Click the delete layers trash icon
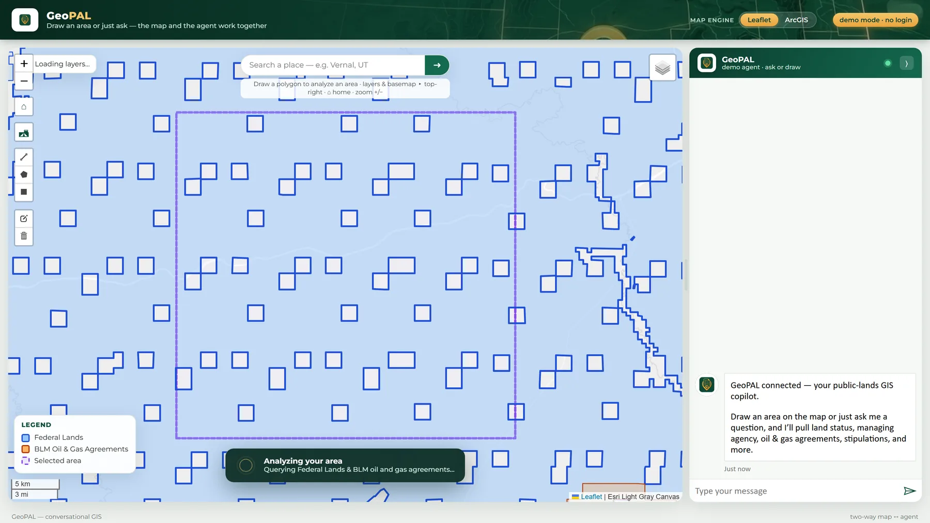The width and height of the screenshot is (930, 523). [x=24, y=236]
